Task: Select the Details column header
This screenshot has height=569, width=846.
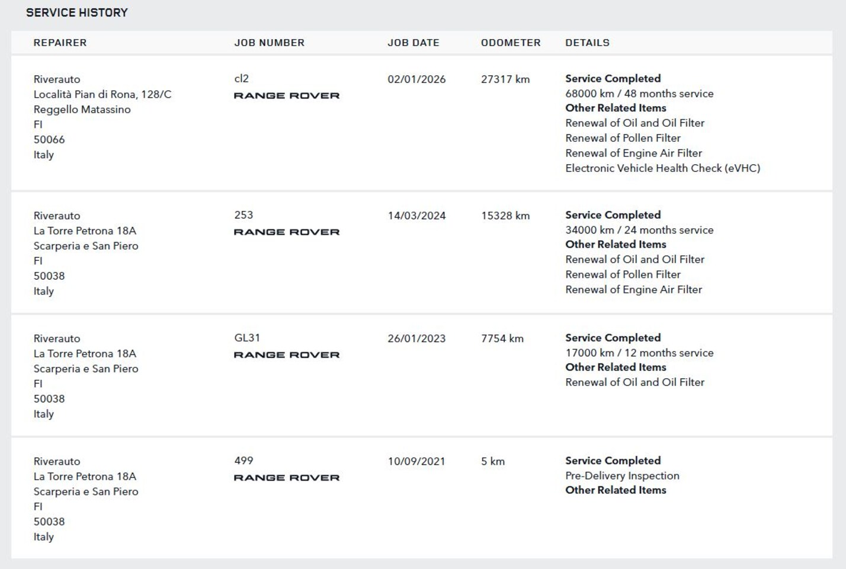Action: click(x=587, y=43)
